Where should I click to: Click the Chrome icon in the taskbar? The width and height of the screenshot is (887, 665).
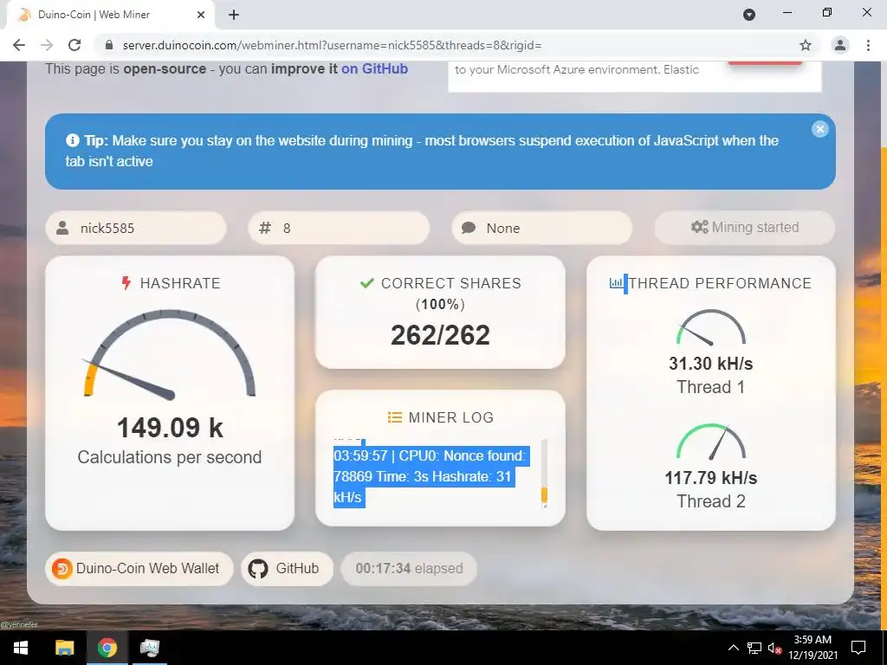coord(107,648)
